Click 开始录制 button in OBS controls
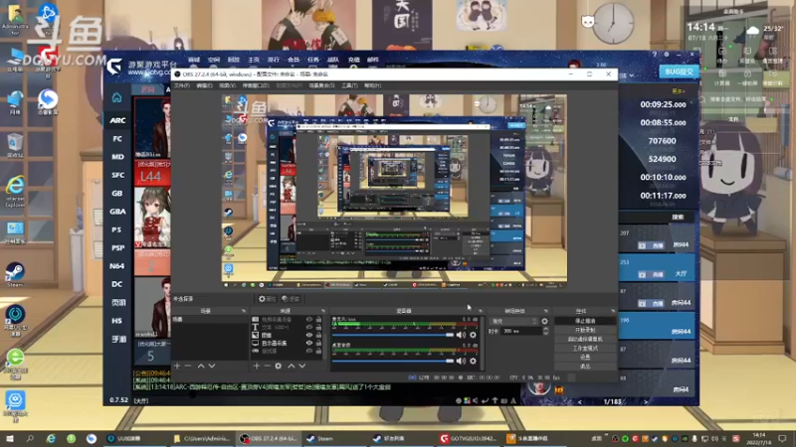The image size is (796, 447). (x=585, y=330)
